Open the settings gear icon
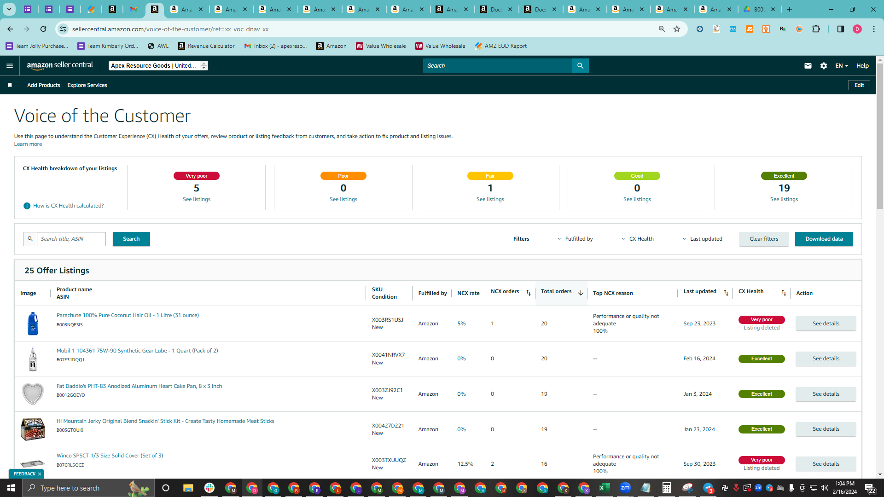Viewport: 884px width, 497px height. (824, 66)
